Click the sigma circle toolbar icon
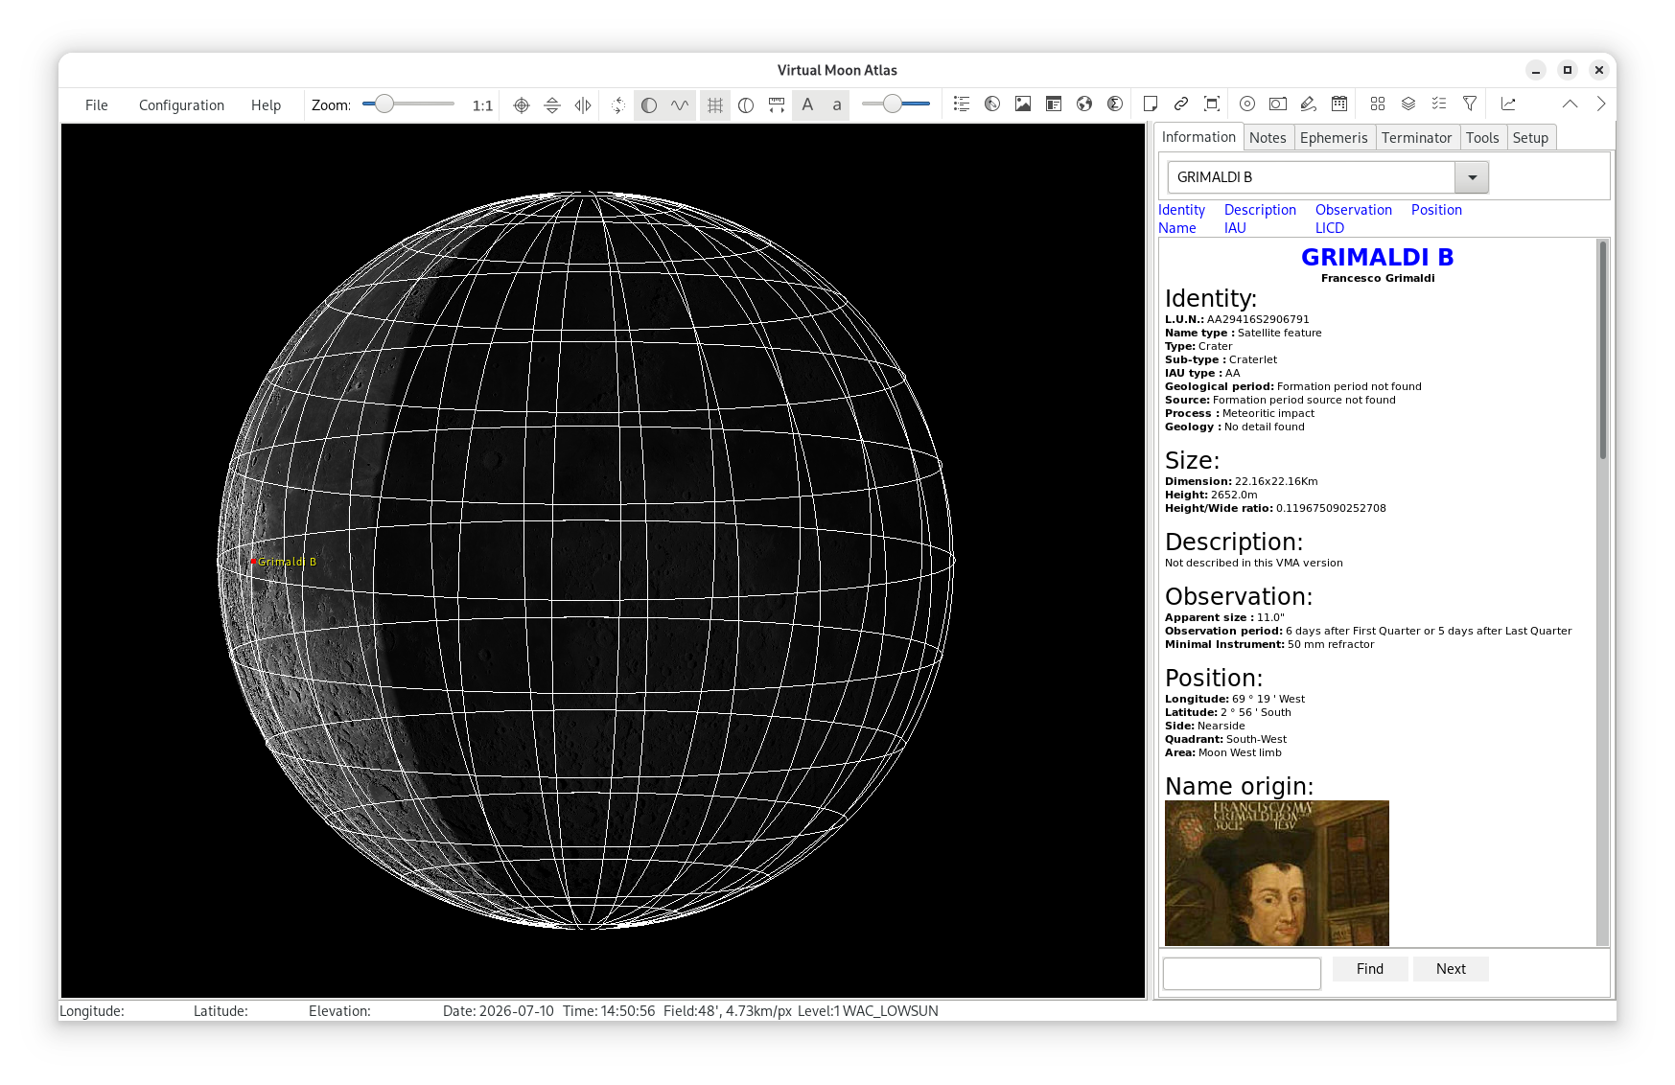This screenshot has width=1675, height=1085. click(x=1115, y=104)
